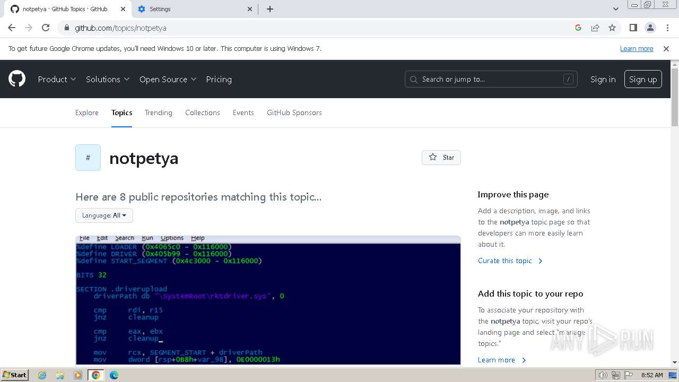Go back with the browser back arrow

(x=12, y=28)
